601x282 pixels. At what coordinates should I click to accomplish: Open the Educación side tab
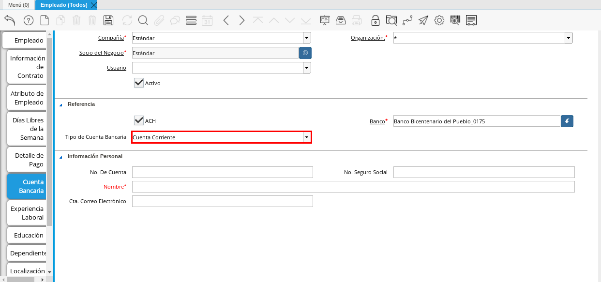pyautogui.click(x=27, y=235)
